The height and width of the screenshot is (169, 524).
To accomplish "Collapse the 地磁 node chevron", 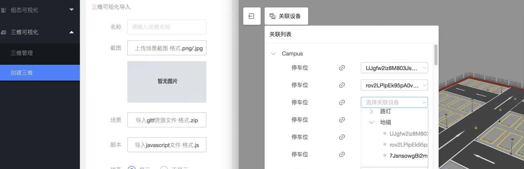I will pyautogui.click(x=371, y=122).
